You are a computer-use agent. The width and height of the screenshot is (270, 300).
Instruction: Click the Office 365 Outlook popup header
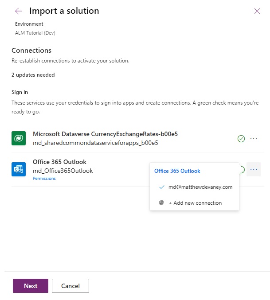177,171
